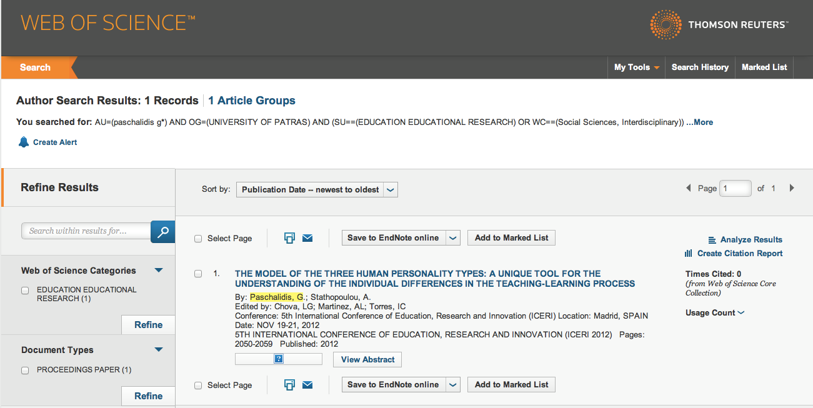Click the co-author name Stathopoulou, A.
This screenshot has height=408, width=813.
point(341,297)
